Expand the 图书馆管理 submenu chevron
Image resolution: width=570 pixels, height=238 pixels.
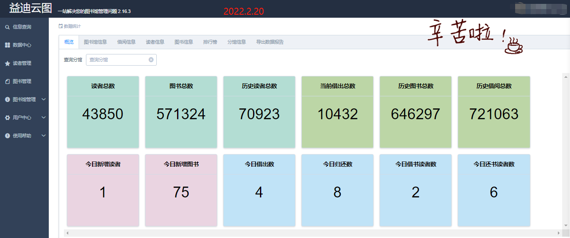point(44,100)
